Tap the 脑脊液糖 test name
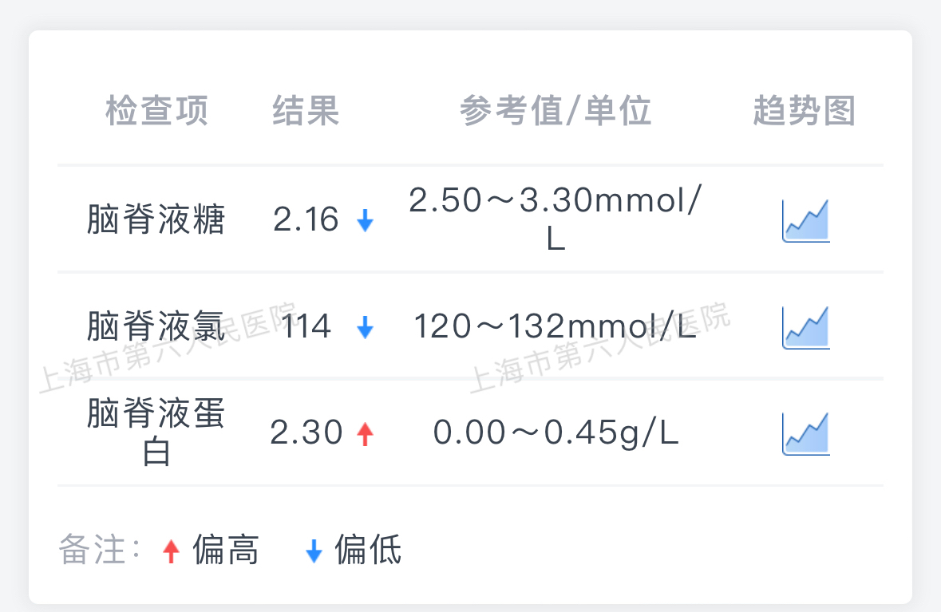941x612 pixels. pos(156,219)
